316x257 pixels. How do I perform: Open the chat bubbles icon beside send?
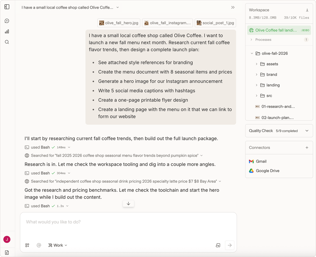point(218,245)
